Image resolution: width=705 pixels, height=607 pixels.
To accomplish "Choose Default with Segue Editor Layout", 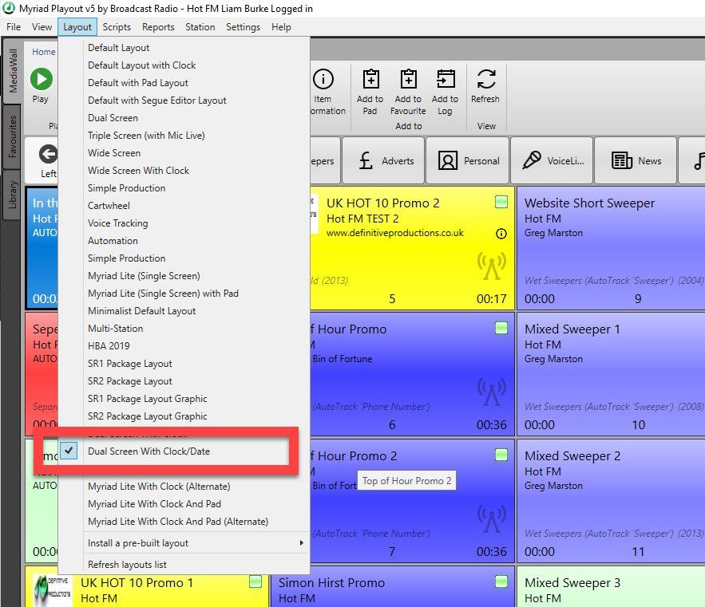I will pos(157,101).
